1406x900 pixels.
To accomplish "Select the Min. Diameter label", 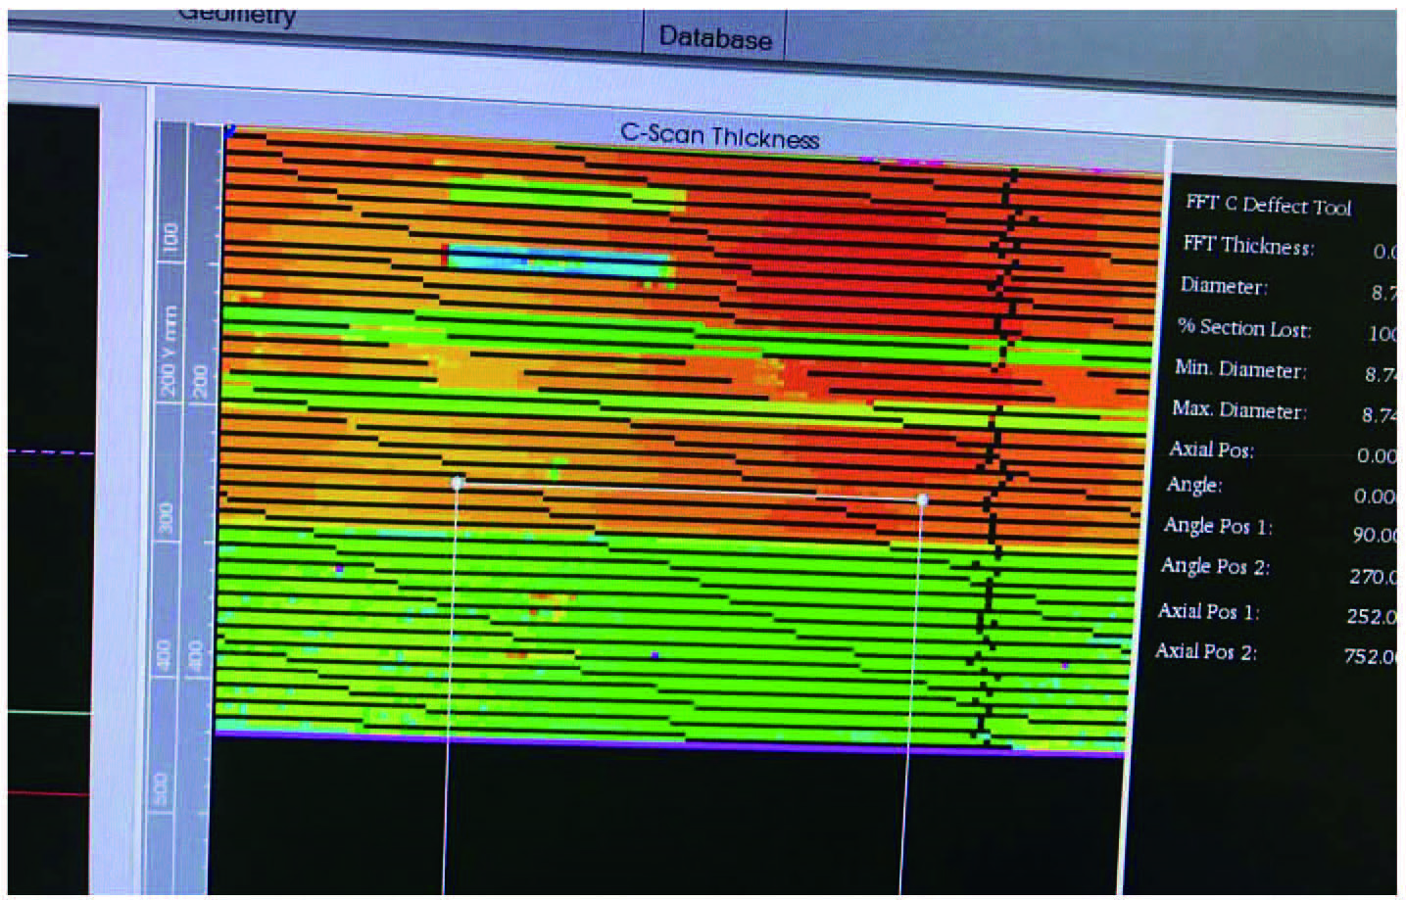I will point(1240,369).
